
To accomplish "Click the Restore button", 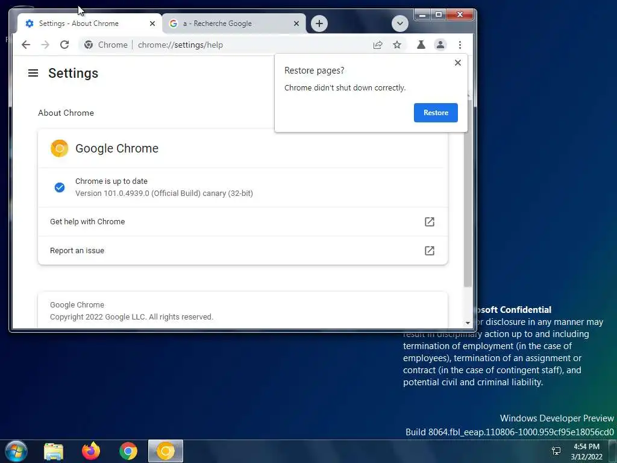I will tap(436, 113).
